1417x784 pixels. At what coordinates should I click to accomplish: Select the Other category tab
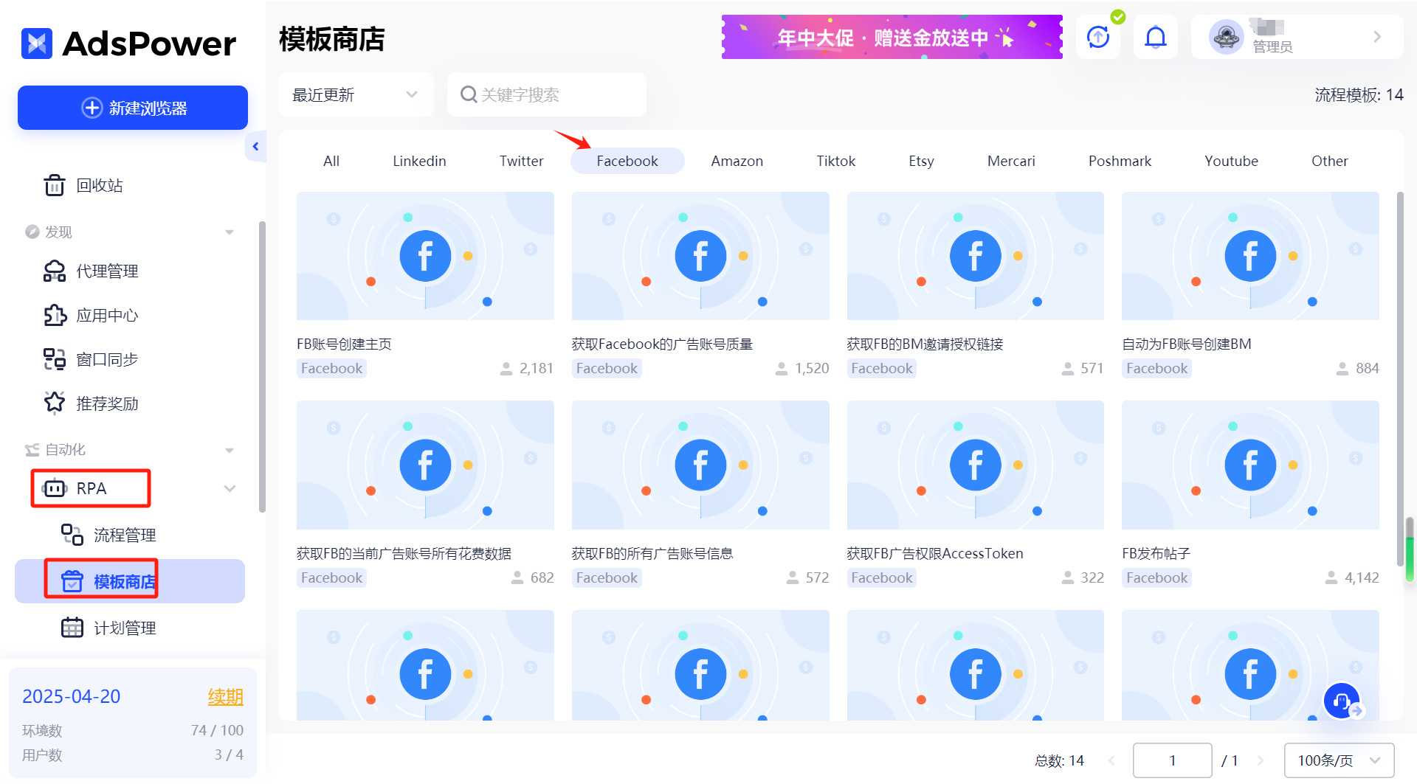pyautogui.click(x=1329, y=161)
